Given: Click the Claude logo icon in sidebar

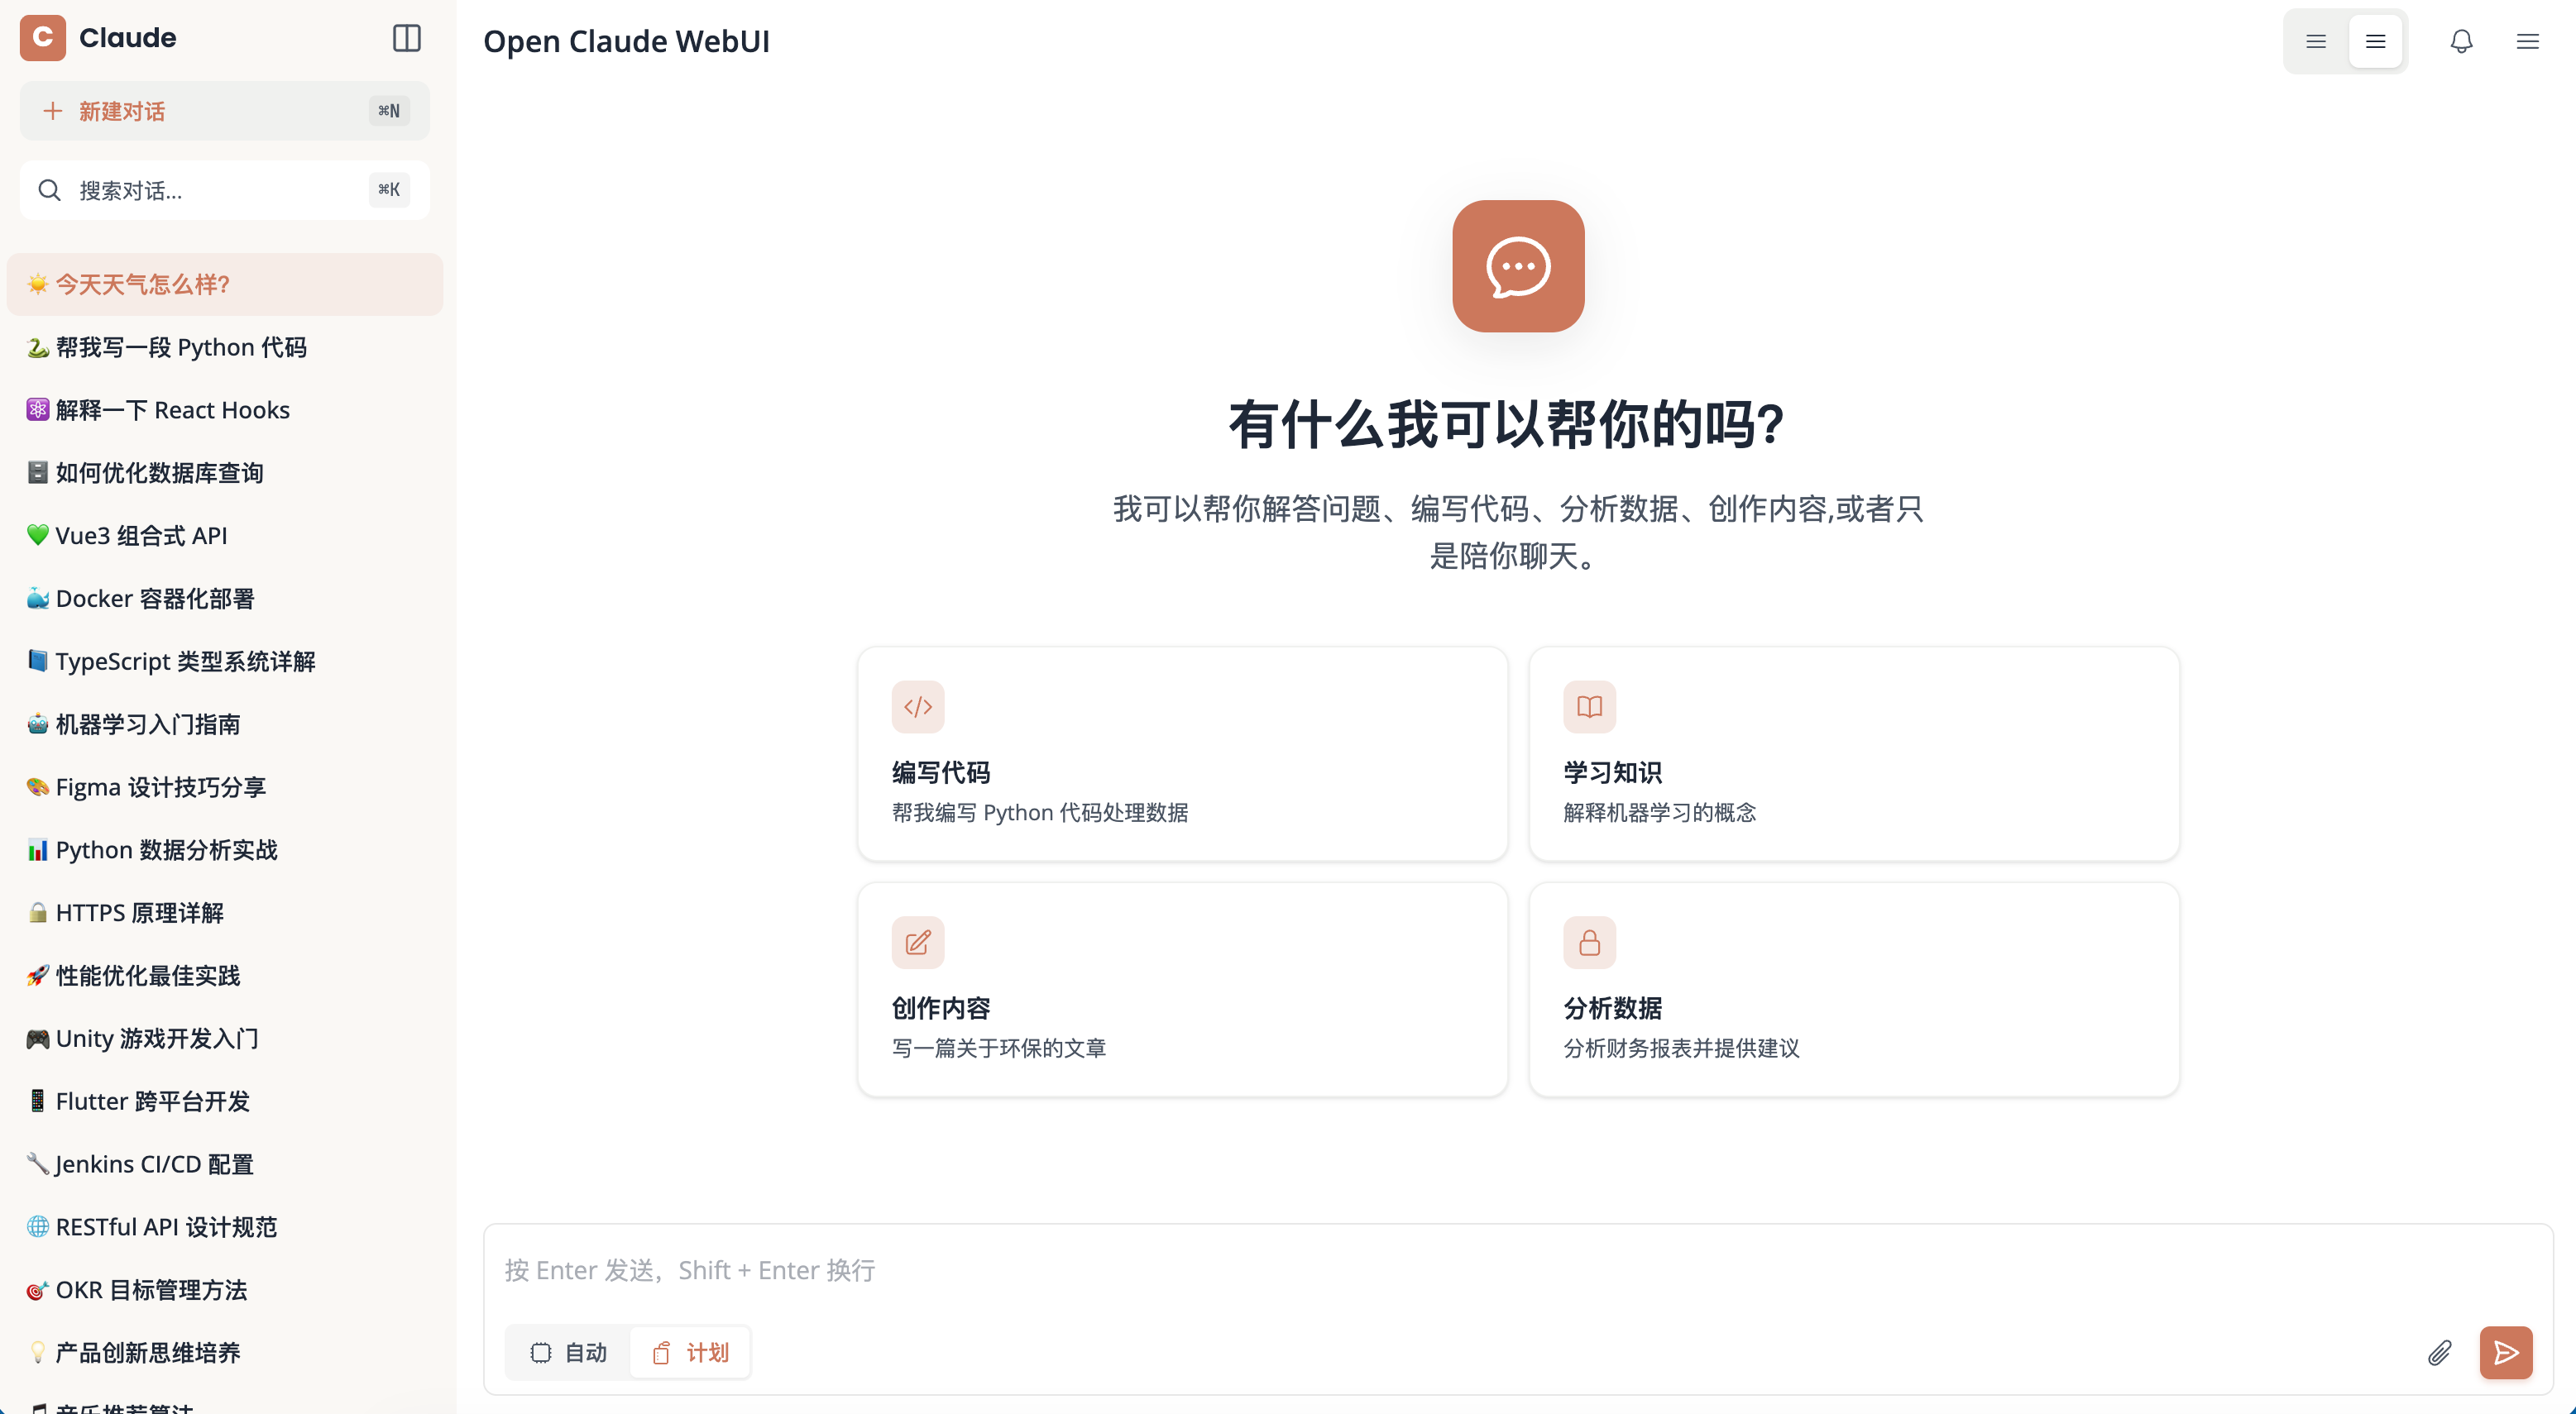Looking at the screenshot, I should point(43,38).
